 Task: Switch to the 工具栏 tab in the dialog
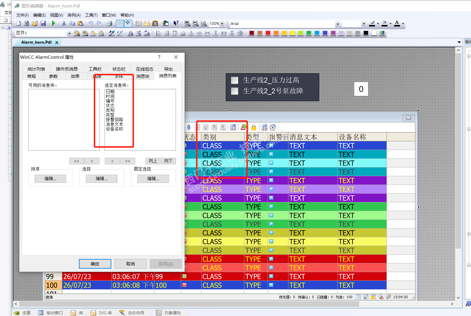[x=95, y=69]
